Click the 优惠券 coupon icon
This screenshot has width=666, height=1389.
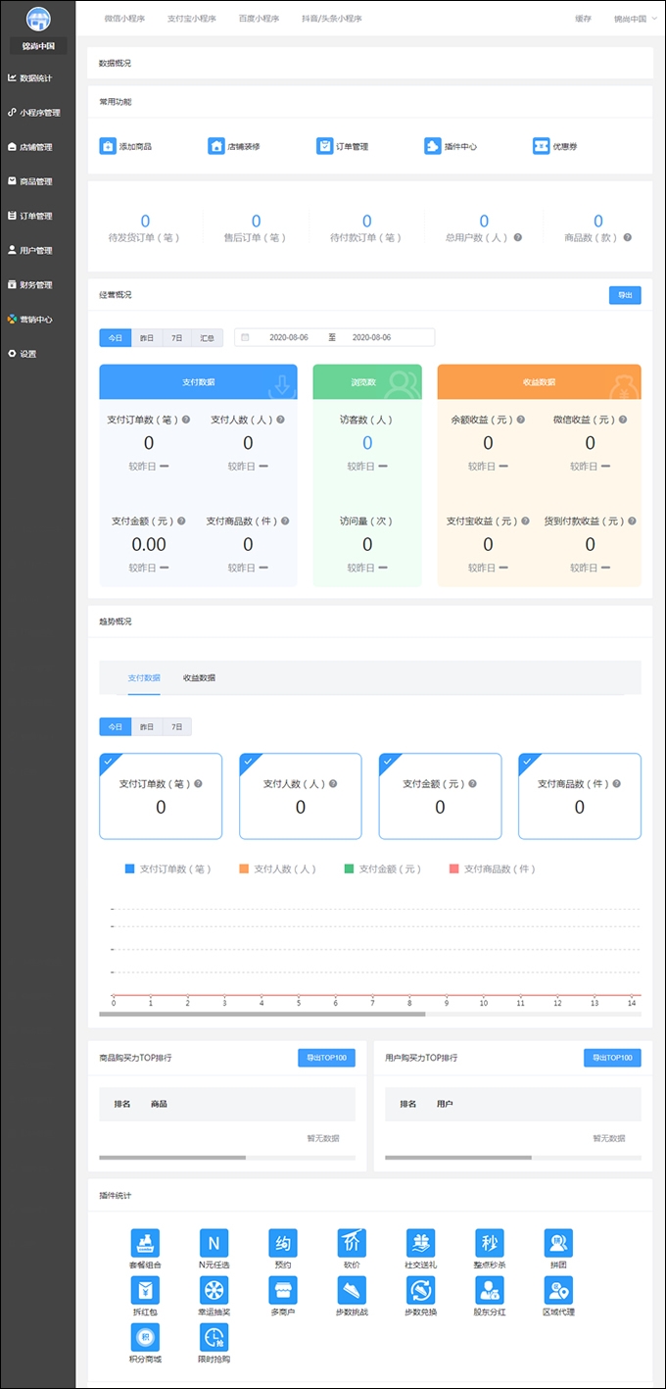(540, 146)
